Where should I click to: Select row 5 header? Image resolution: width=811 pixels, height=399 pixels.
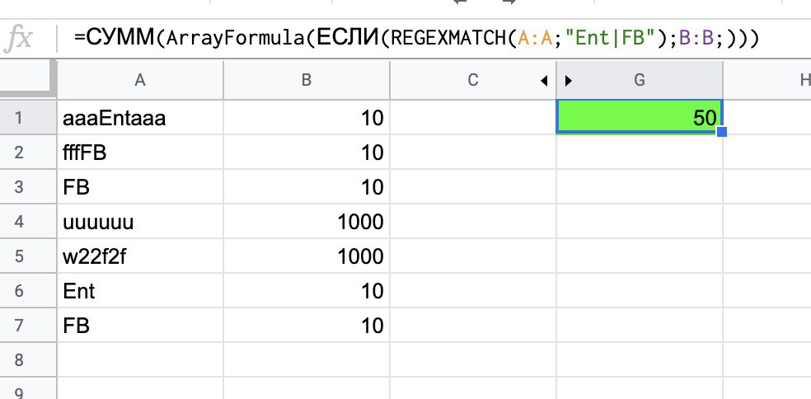pos(28,256)
